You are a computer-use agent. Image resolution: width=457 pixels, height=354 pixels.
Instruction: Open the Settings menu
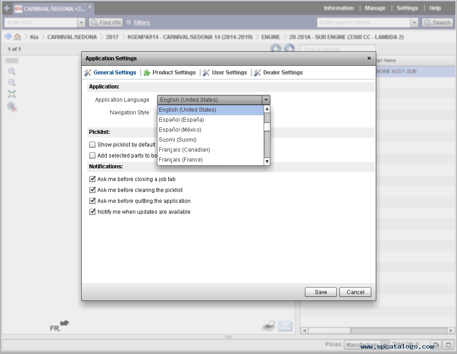(x=407, y=8)
